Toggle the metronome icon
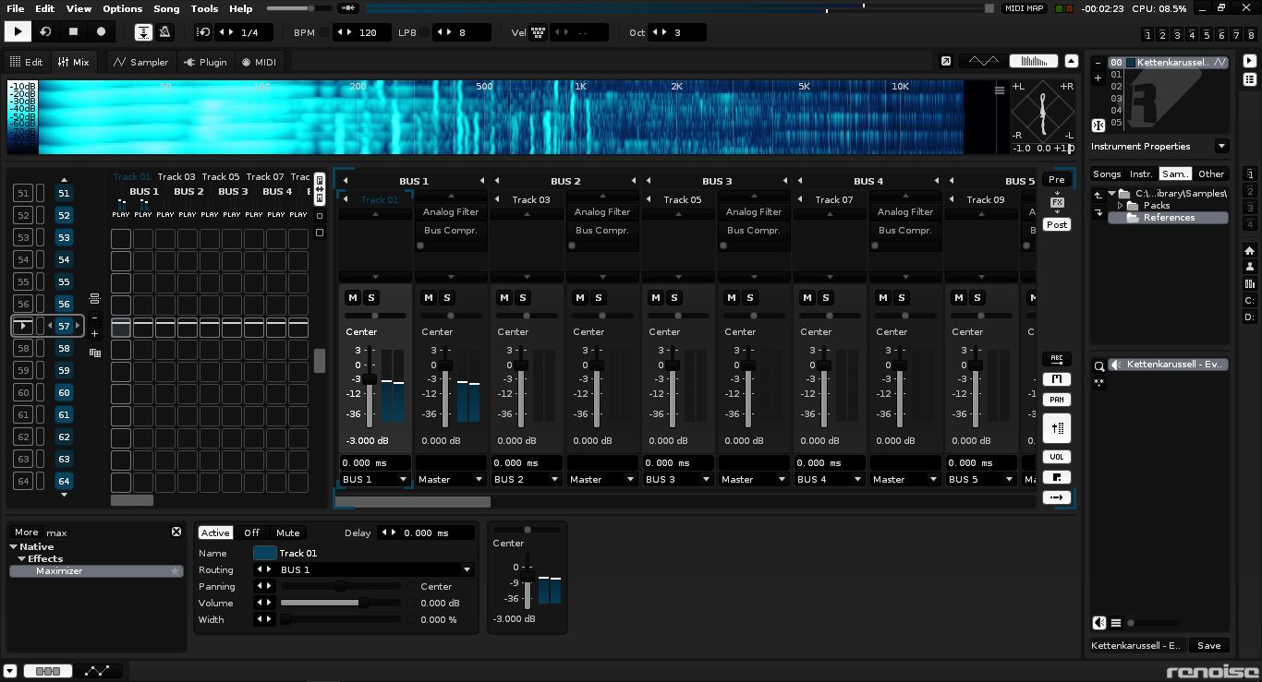 tap(164, 32)
